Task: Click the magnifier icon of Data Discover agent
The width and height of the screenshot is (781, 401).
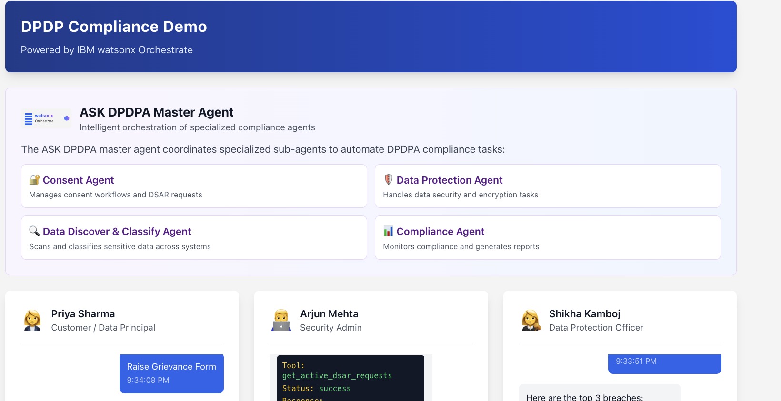Action: tap(34, 231)
